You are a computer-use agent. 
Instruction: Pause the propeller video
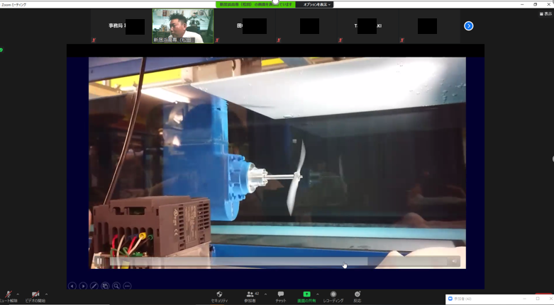pyautogui.click(x=99, y=261)
